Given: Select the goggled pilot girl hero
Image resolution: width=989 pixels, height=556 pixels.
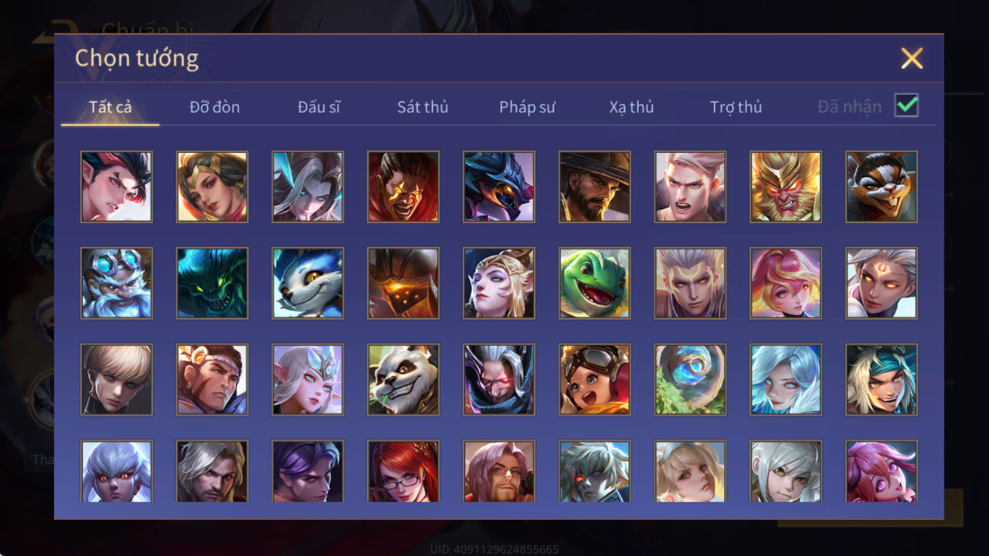Looking at the screenshot, I should pos(595,379).
